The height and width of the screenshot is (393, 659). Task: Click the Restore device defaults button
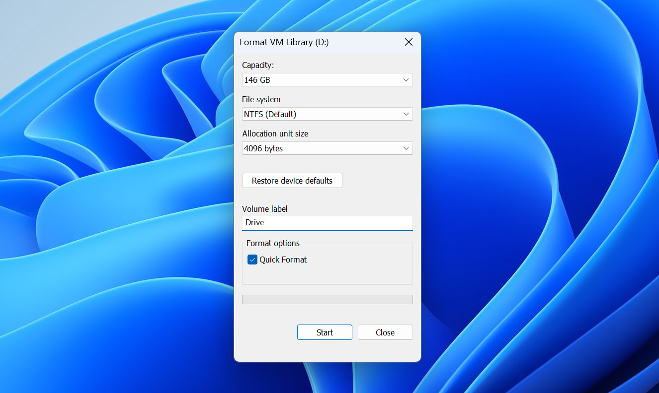(x=292, y=180)
